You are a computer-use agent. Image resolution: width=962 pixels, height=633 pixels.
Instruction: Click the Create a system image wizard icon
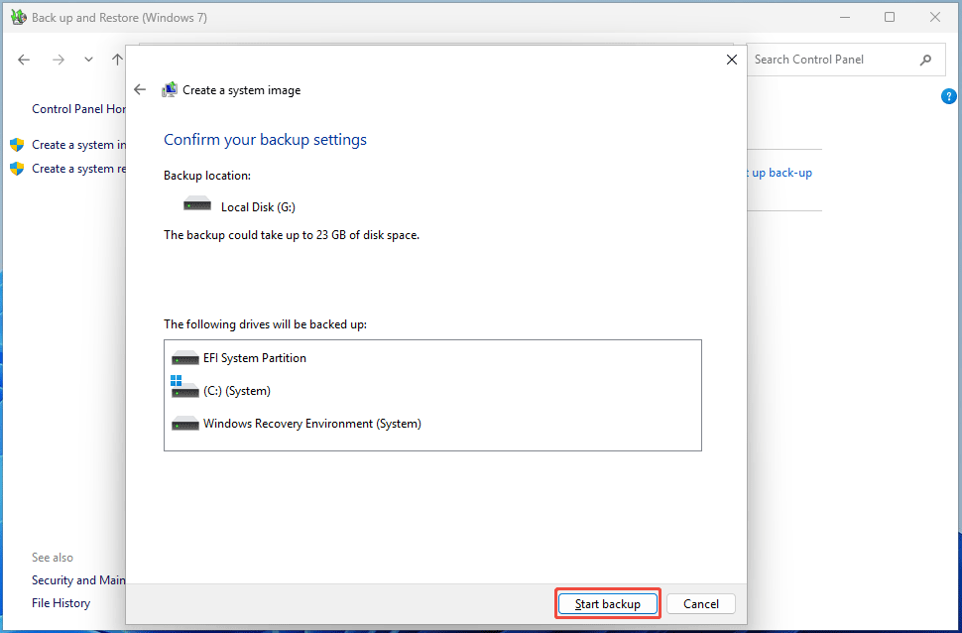pyautogui.click(x=170, y=89)
